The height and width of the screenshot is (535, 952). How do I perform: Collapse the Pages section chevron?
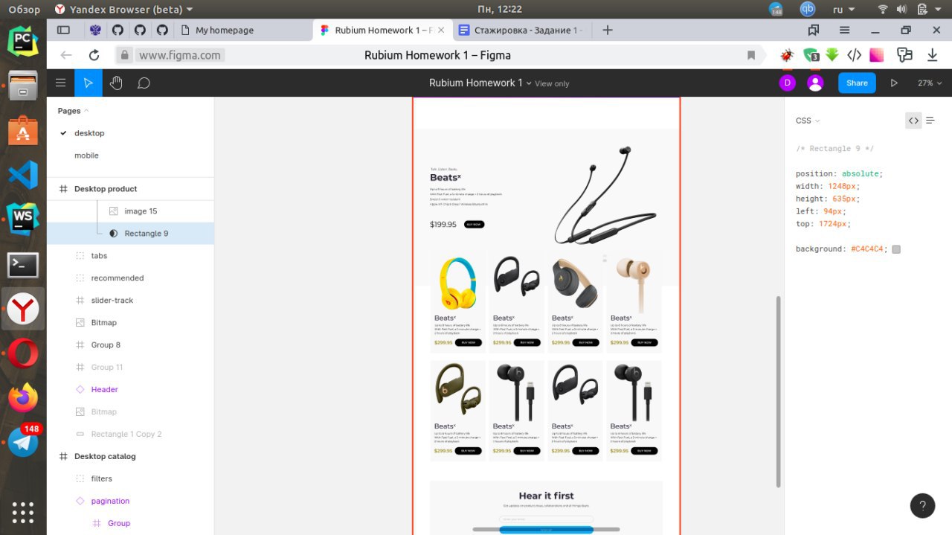coord(86,111)
